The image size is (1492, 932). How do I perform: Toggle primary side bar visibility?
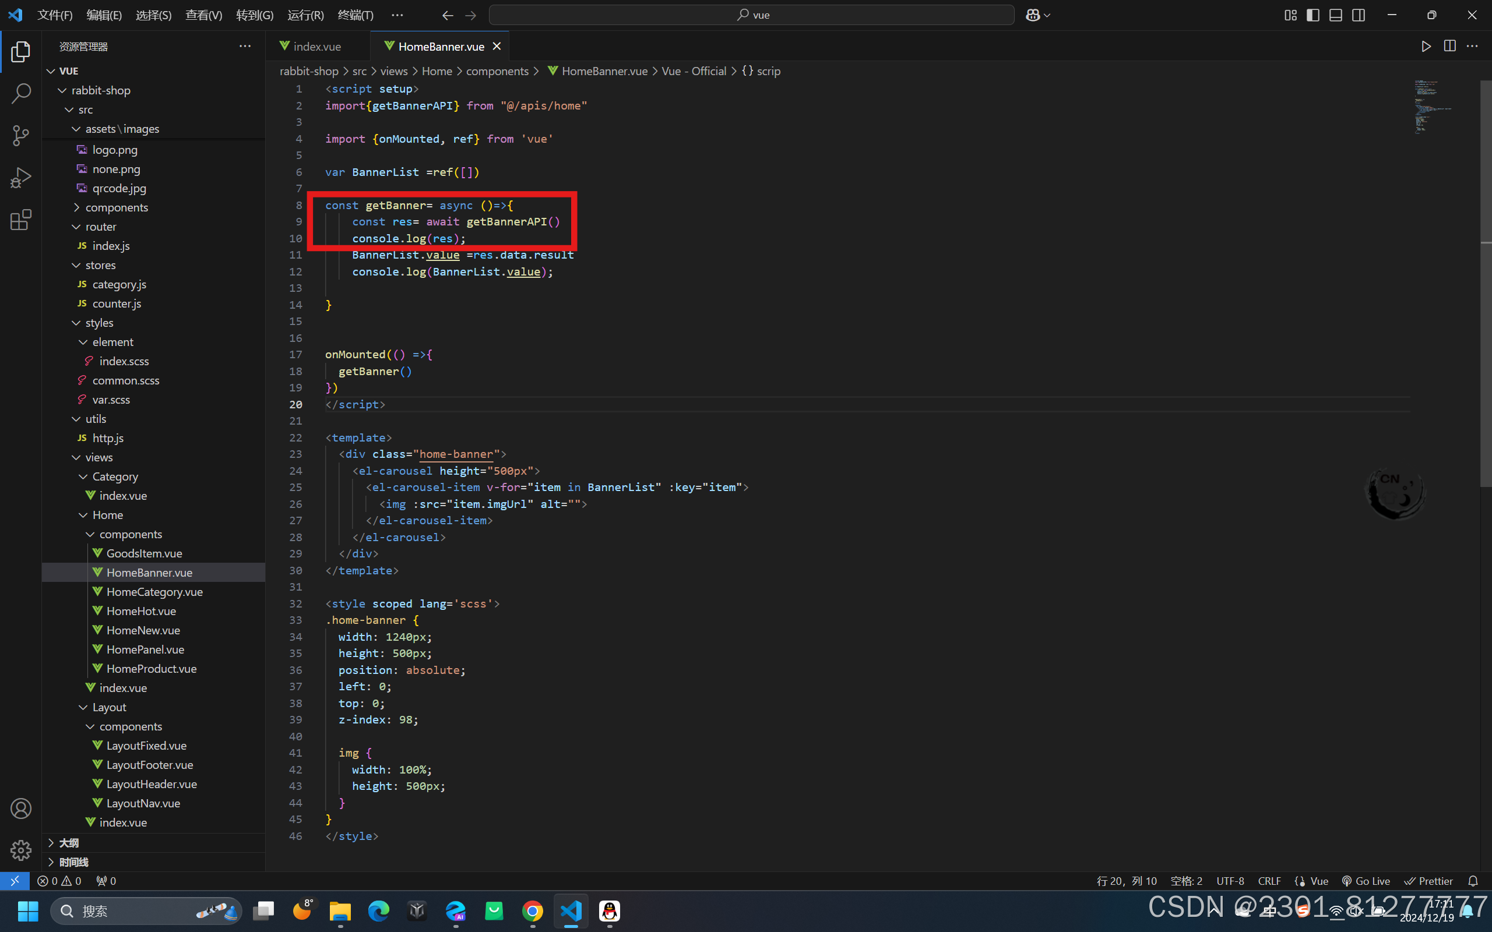[x=1313, y=15]
